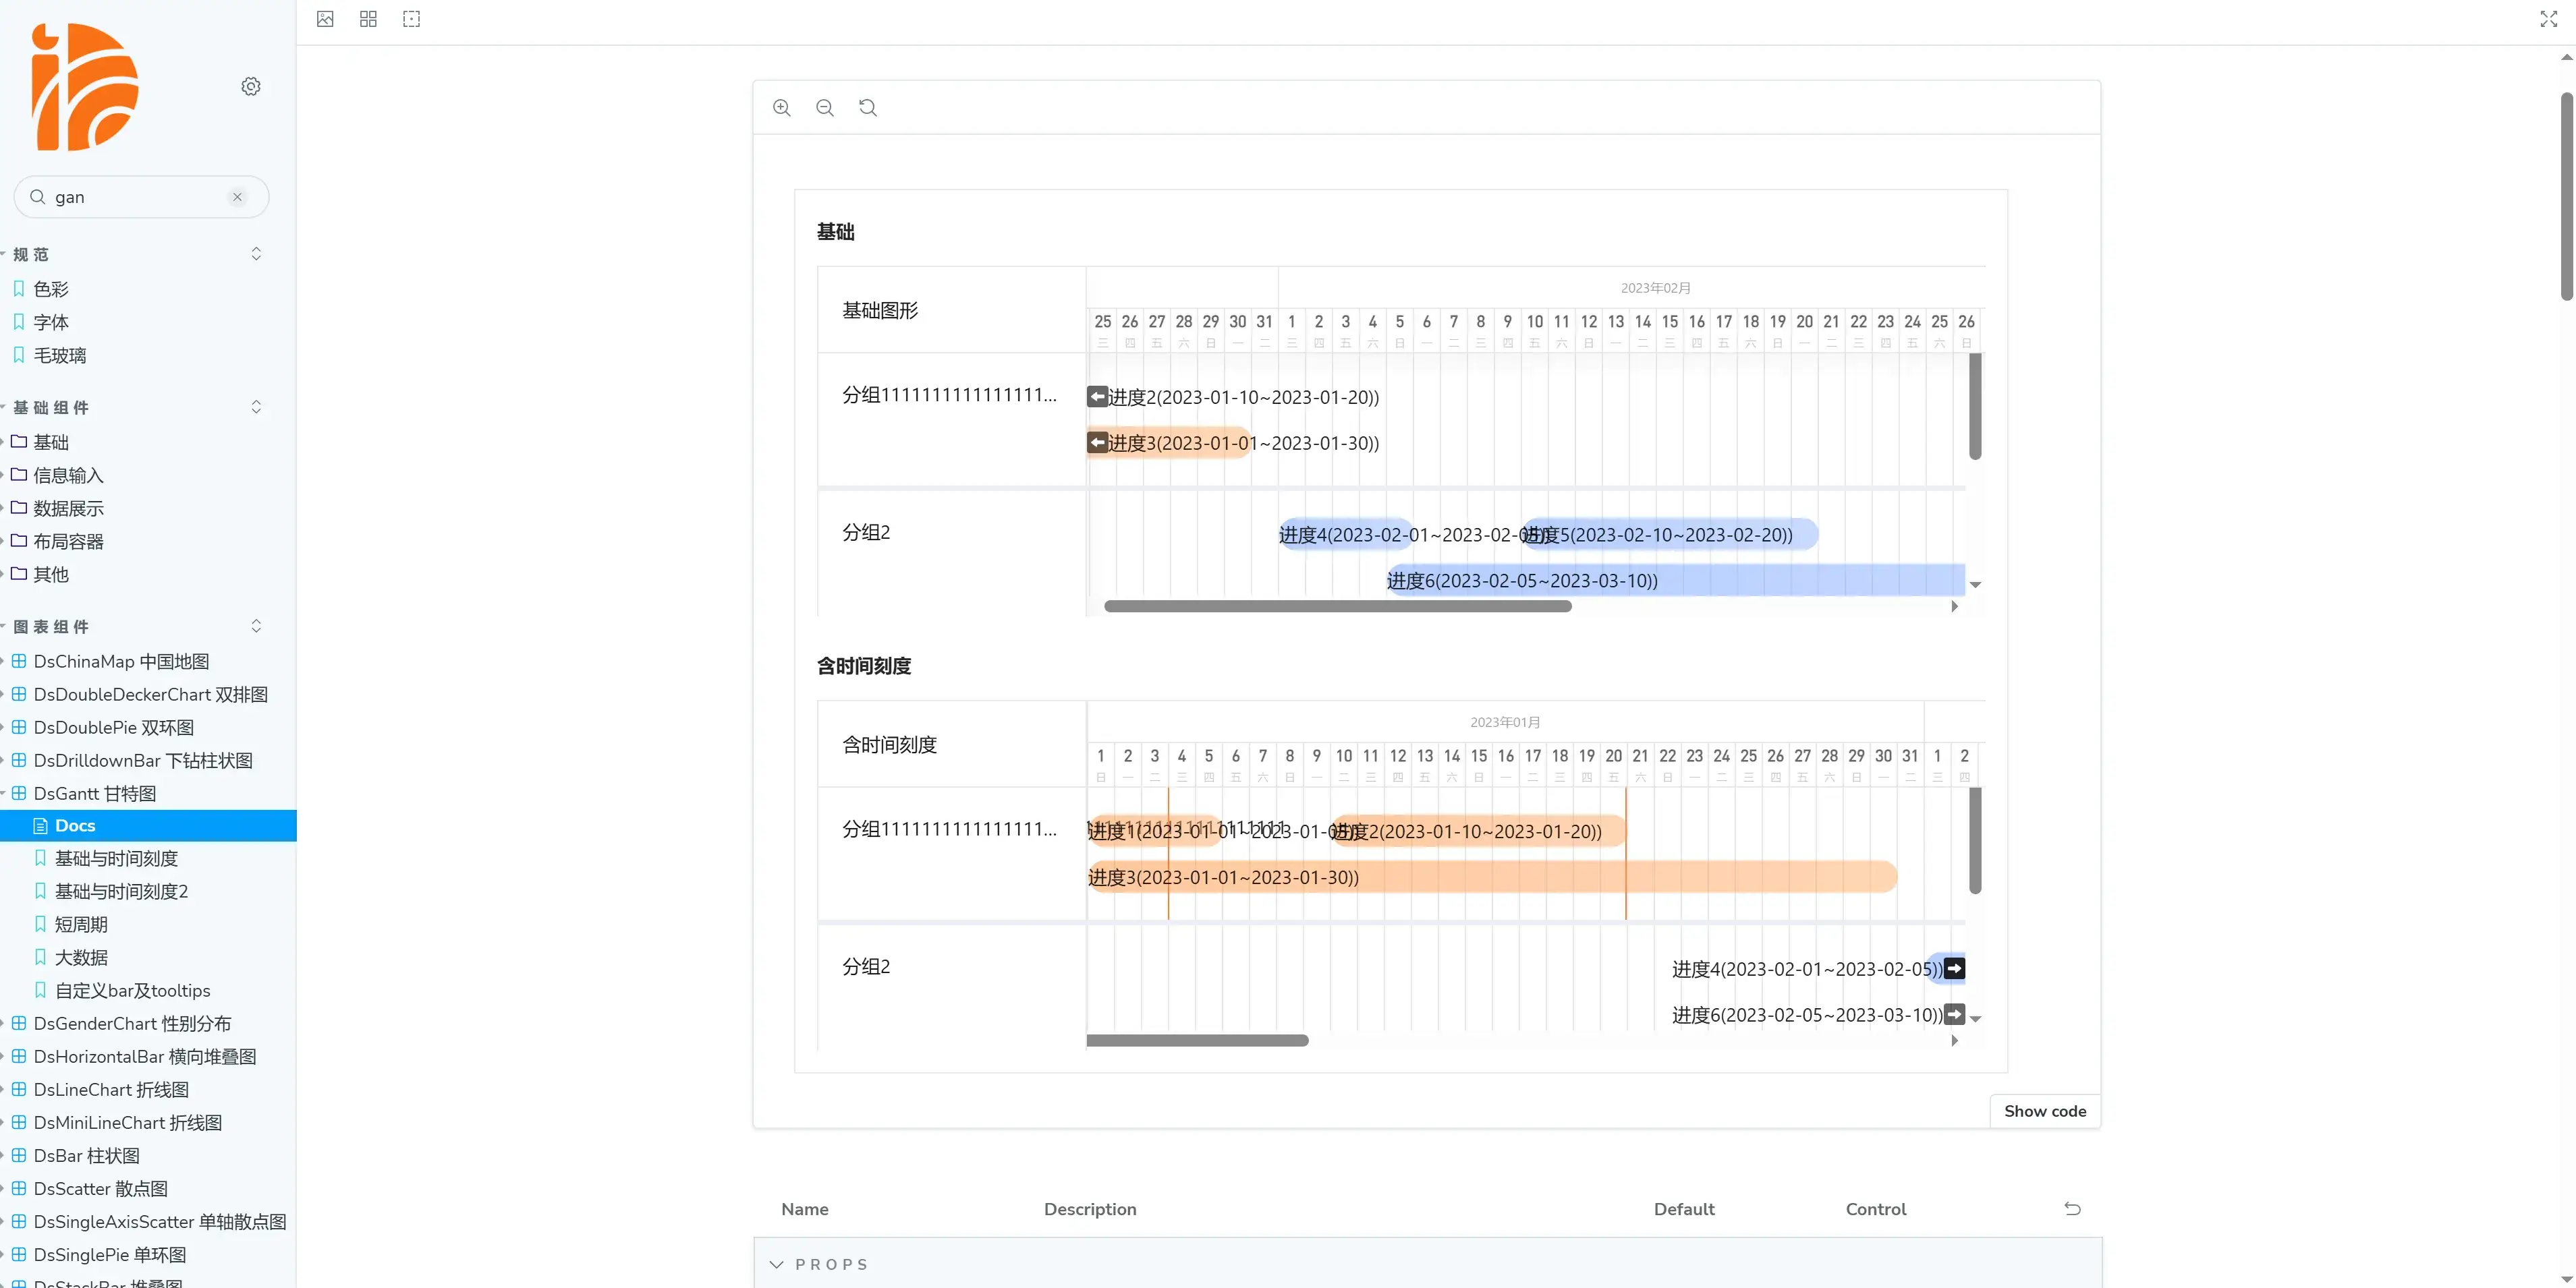Click the Show code button
This screenshot has width=2576, height=1288.
tap(2044, 1111)
